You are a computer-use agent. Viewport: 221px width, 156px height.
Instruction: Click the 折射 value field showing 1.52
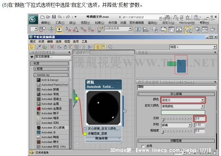200,125
